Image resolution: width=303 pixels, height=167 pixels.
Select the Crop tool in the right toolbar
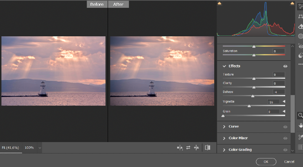(x=300, y=16)
